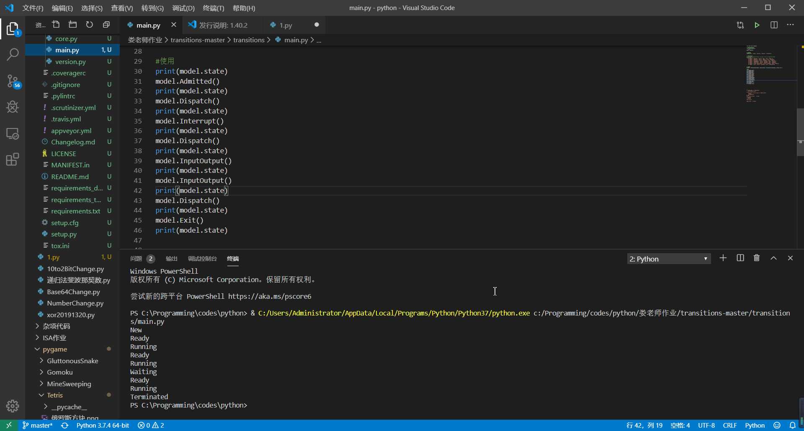Open the Explorer view in activity bar

coord(13,29)
